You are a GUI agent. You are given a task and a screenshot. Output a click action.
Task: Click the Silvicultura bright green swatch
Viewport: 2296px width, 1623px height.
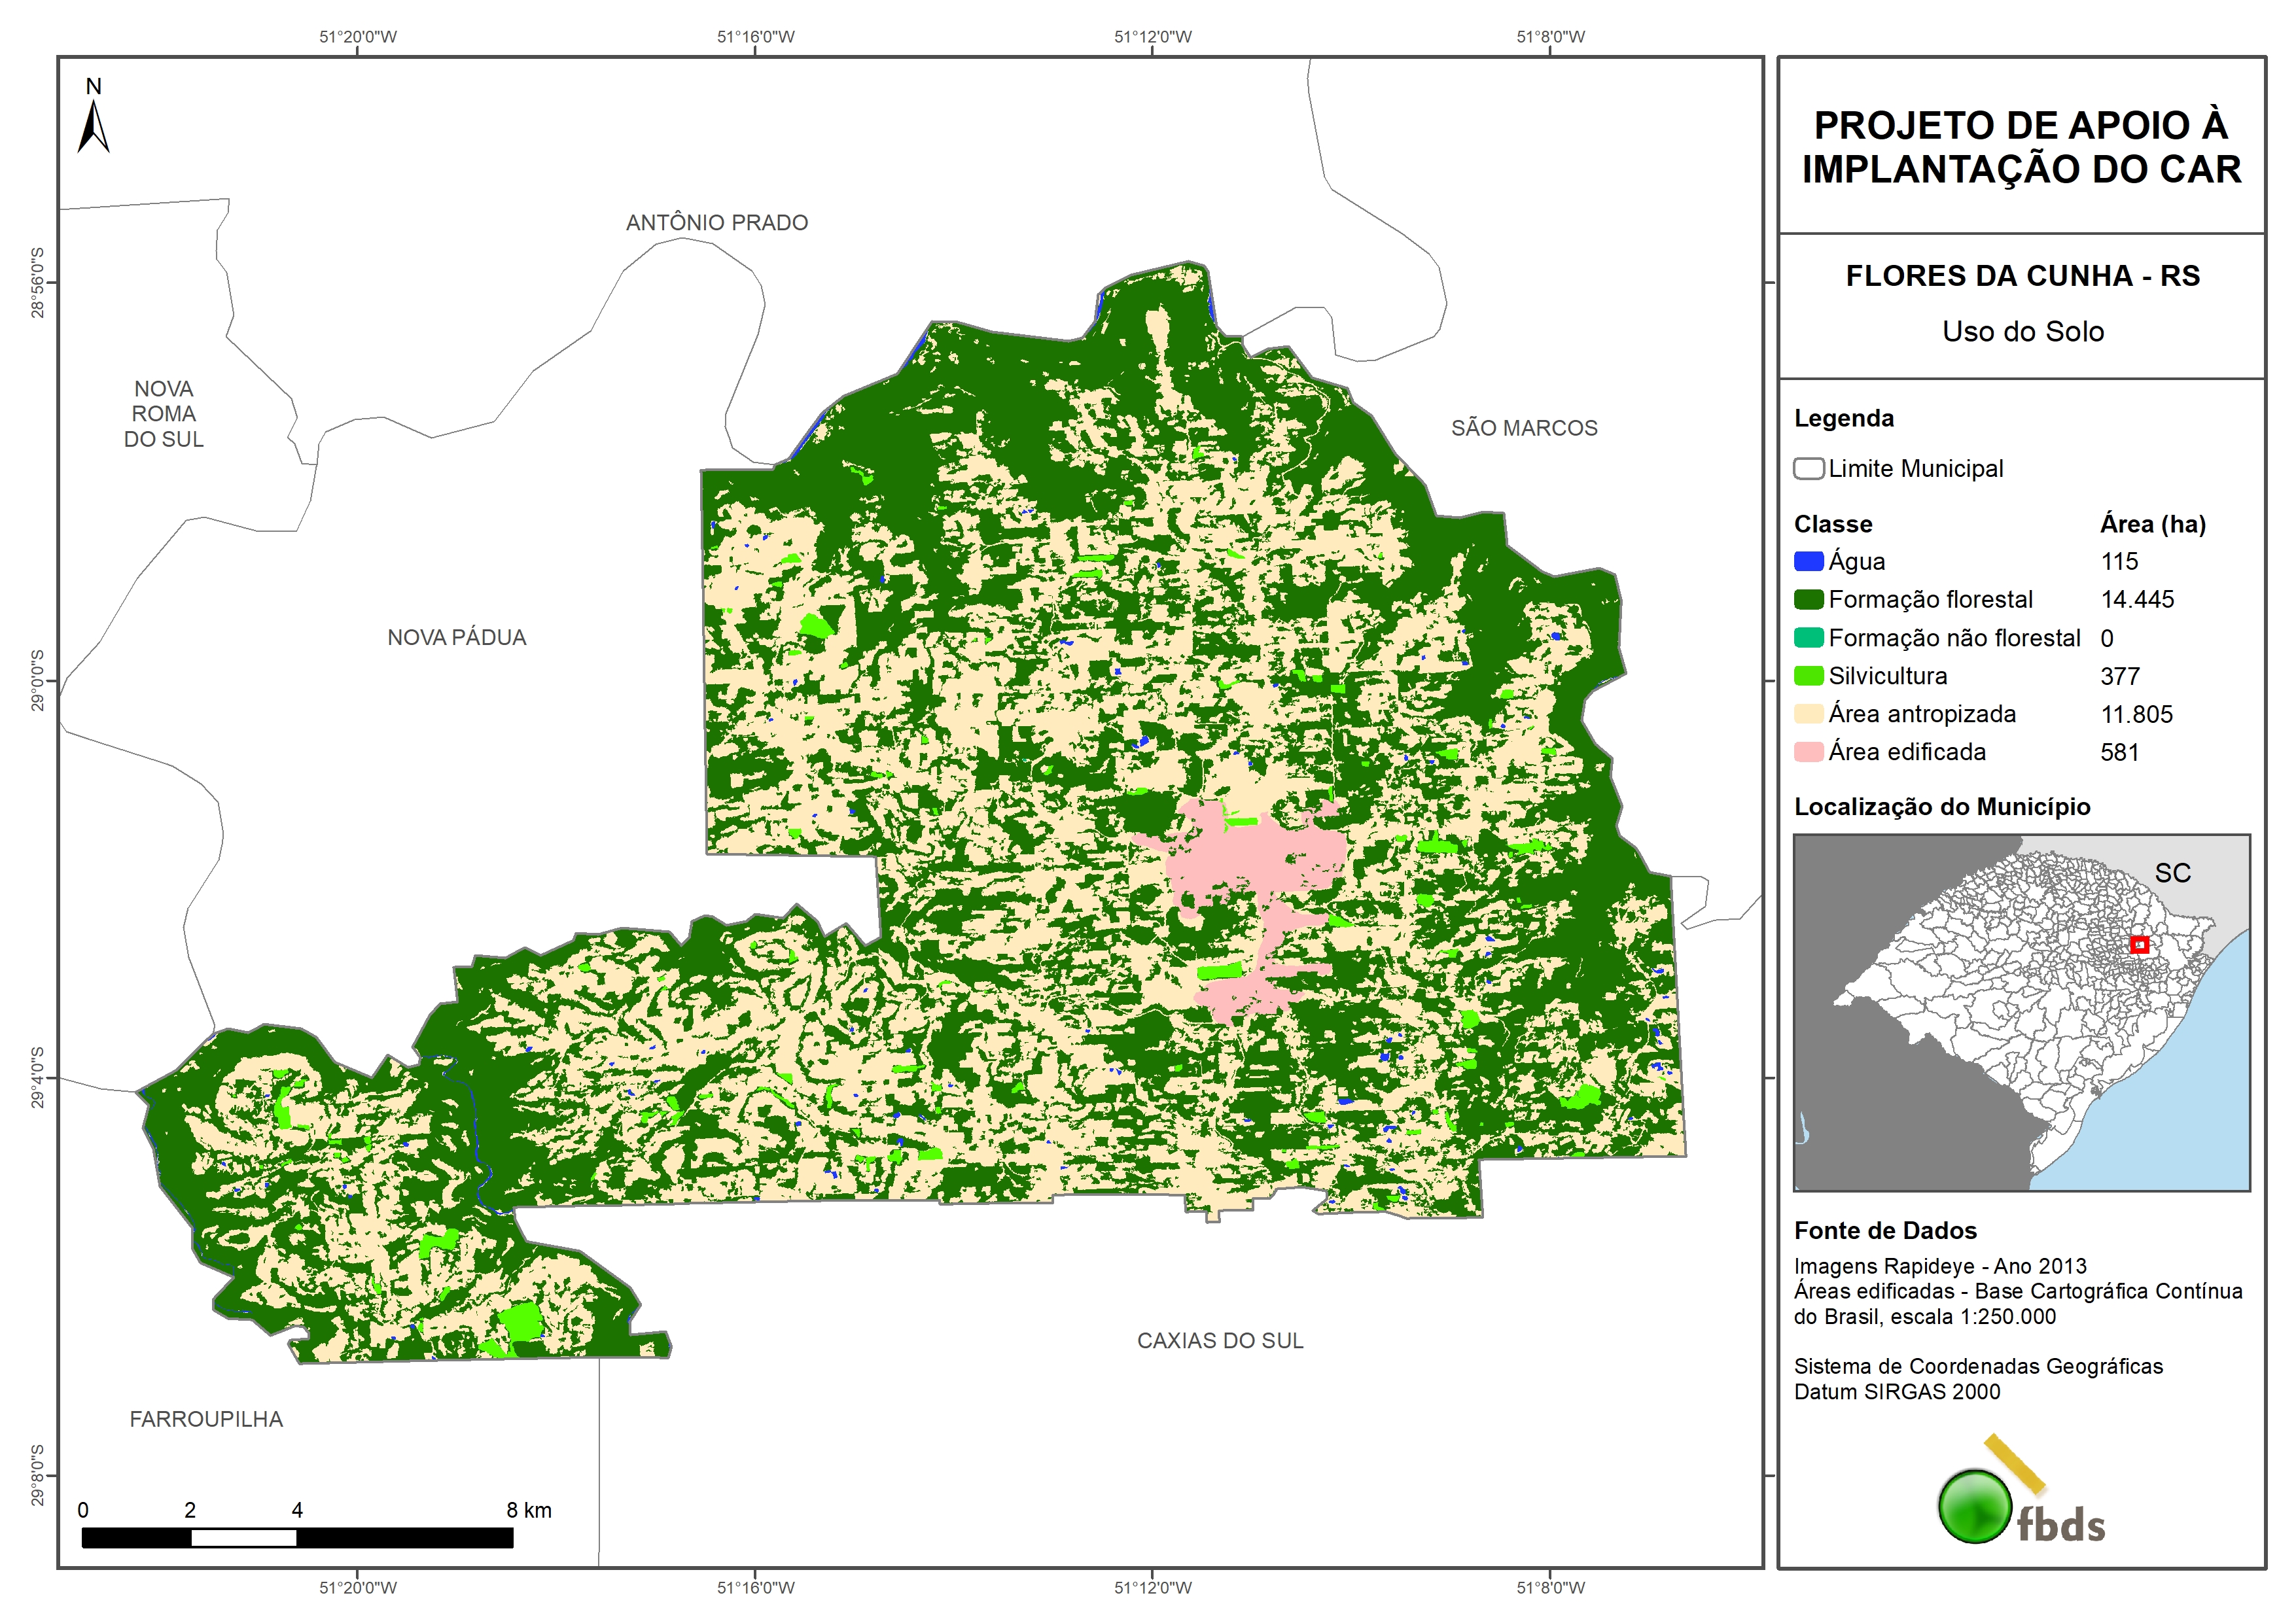(1808, 676)
